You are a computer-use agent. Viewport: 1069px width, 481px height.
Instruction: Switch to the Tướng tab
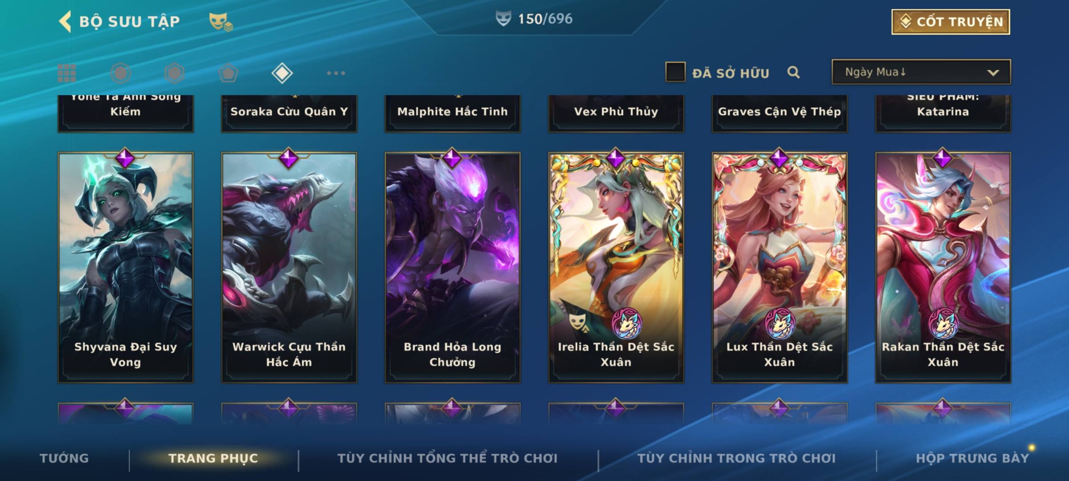[64, 458]
